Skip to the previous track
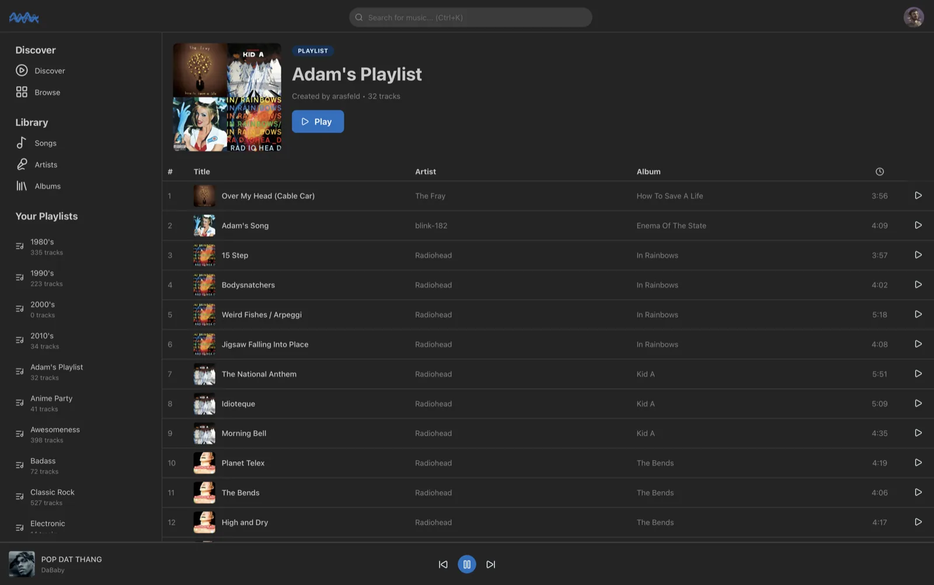Screen dimensions: 934x585 [x=443, y=564]
